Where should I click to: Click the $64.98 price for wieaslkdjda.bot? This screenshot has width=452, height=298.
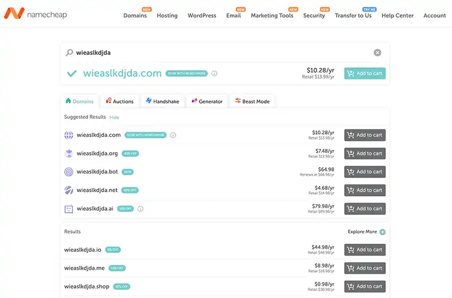(326, 169)
